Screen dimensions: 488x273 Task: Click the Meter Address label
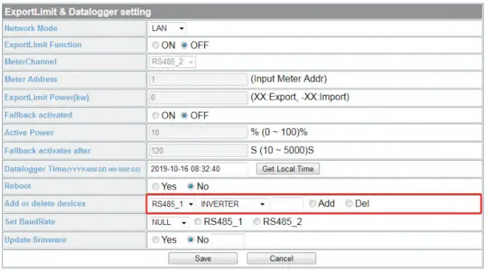(x=31, y=79)
